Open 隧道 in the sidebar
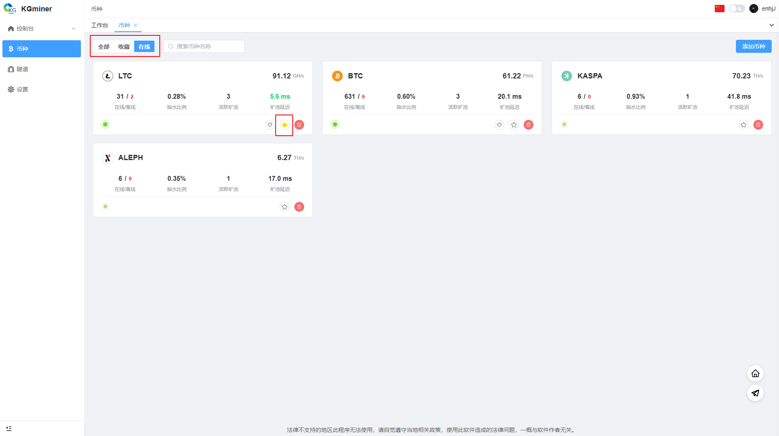 click(x=22, y=69)
